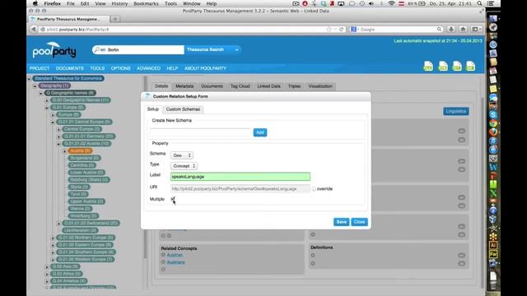The width and height of the screenshot is (527, 296).
Task: Save the custom relation with Save button
Action: coord(341,222)
